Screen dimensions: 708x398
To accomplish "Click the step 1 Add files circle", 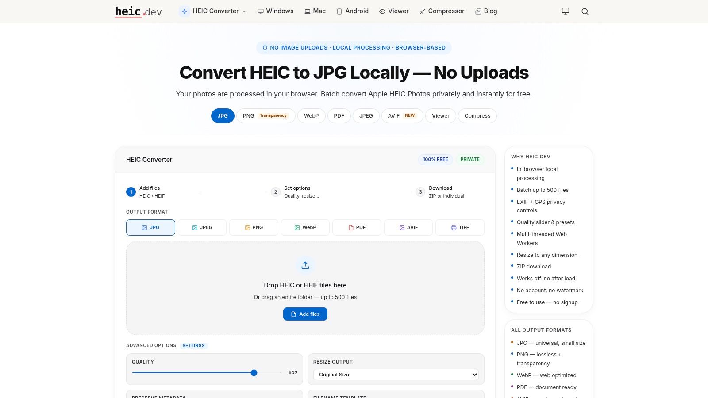I will click(131, 192).
